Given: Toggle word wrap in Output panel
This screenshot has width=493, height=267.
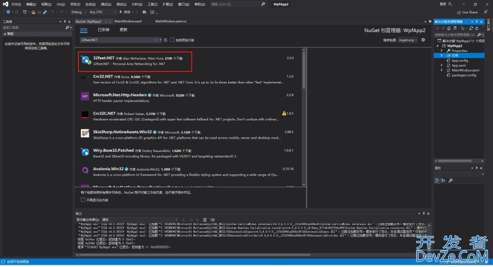Looking at the screenshot, I should click(212, 220).
